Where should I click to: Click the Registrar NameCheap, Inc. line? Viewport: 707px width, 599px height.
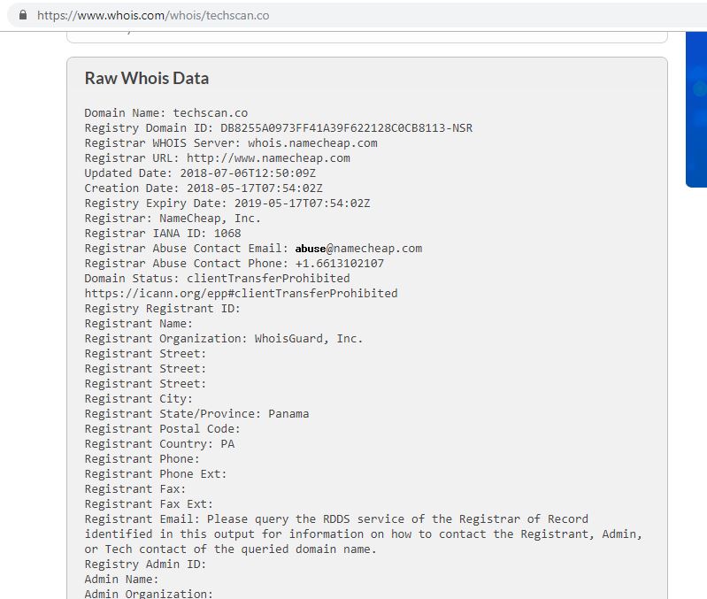[173, 219]
